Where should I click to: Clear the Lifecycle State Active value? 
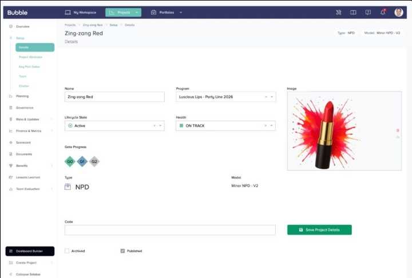tap(154, 126)
